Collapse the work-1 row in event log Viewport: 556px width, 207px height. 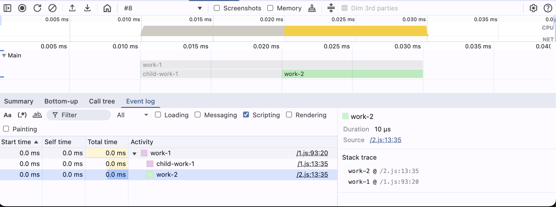pyautogui.click(x=134, y=154)
